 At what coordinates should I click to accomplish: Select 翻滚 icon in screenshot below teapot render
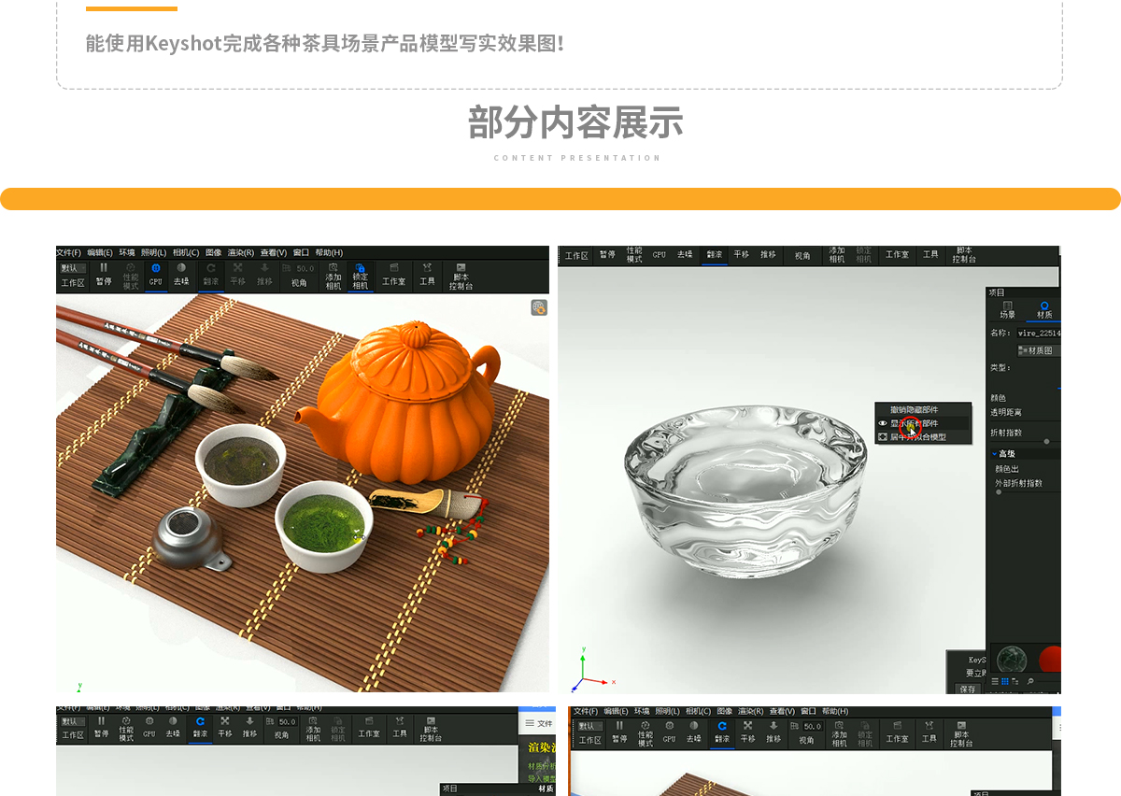tap(199, 722)
